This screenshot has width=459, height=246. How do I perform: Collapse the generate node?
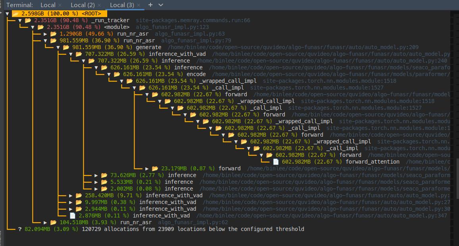(x=58, y=47)
